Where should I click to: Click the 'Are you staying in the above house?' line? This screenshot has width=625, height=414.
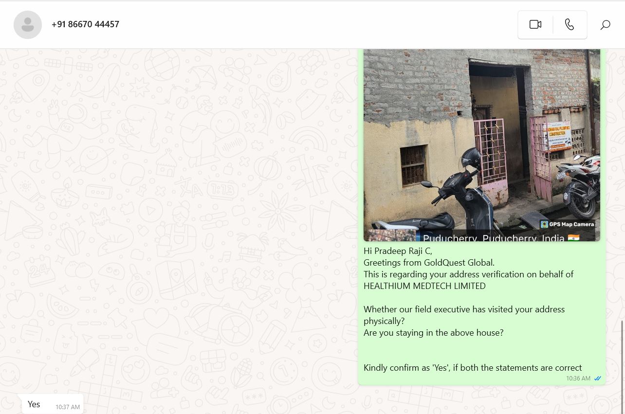point(433,333)
